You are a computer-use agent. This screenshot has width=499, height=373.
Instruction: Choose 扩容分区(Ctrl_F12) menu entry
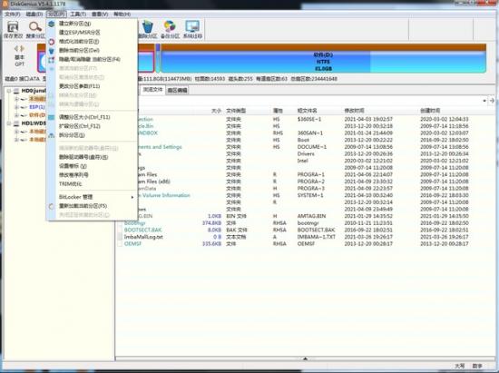point(92,126)
